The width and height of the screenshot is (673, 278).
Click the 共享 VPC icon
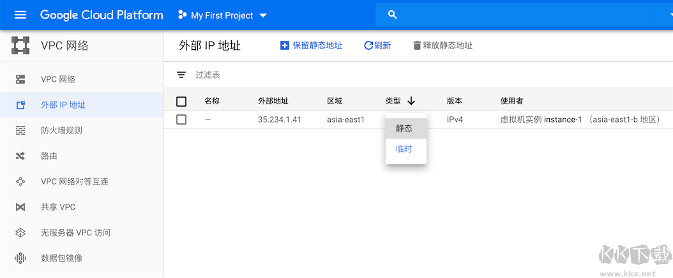[20, 207]
